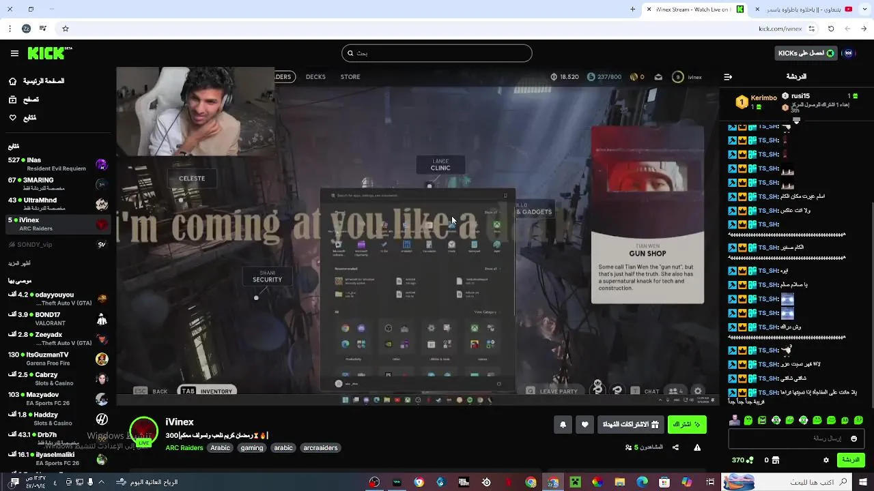Viewport: 874px width, 491px height.
Task: Open INas channel in followed list
Action: (57, 164)
